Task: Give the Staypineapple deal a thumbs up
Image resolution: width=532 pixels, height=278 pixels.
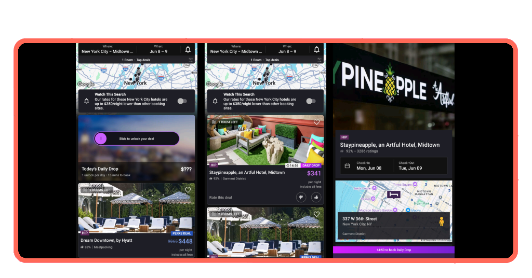Action: click(x=316, y=197)
